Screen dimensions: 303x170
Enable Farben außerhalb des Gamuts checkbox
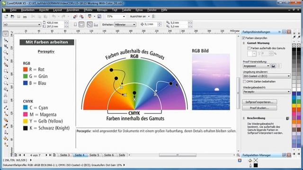pos(249,48)
